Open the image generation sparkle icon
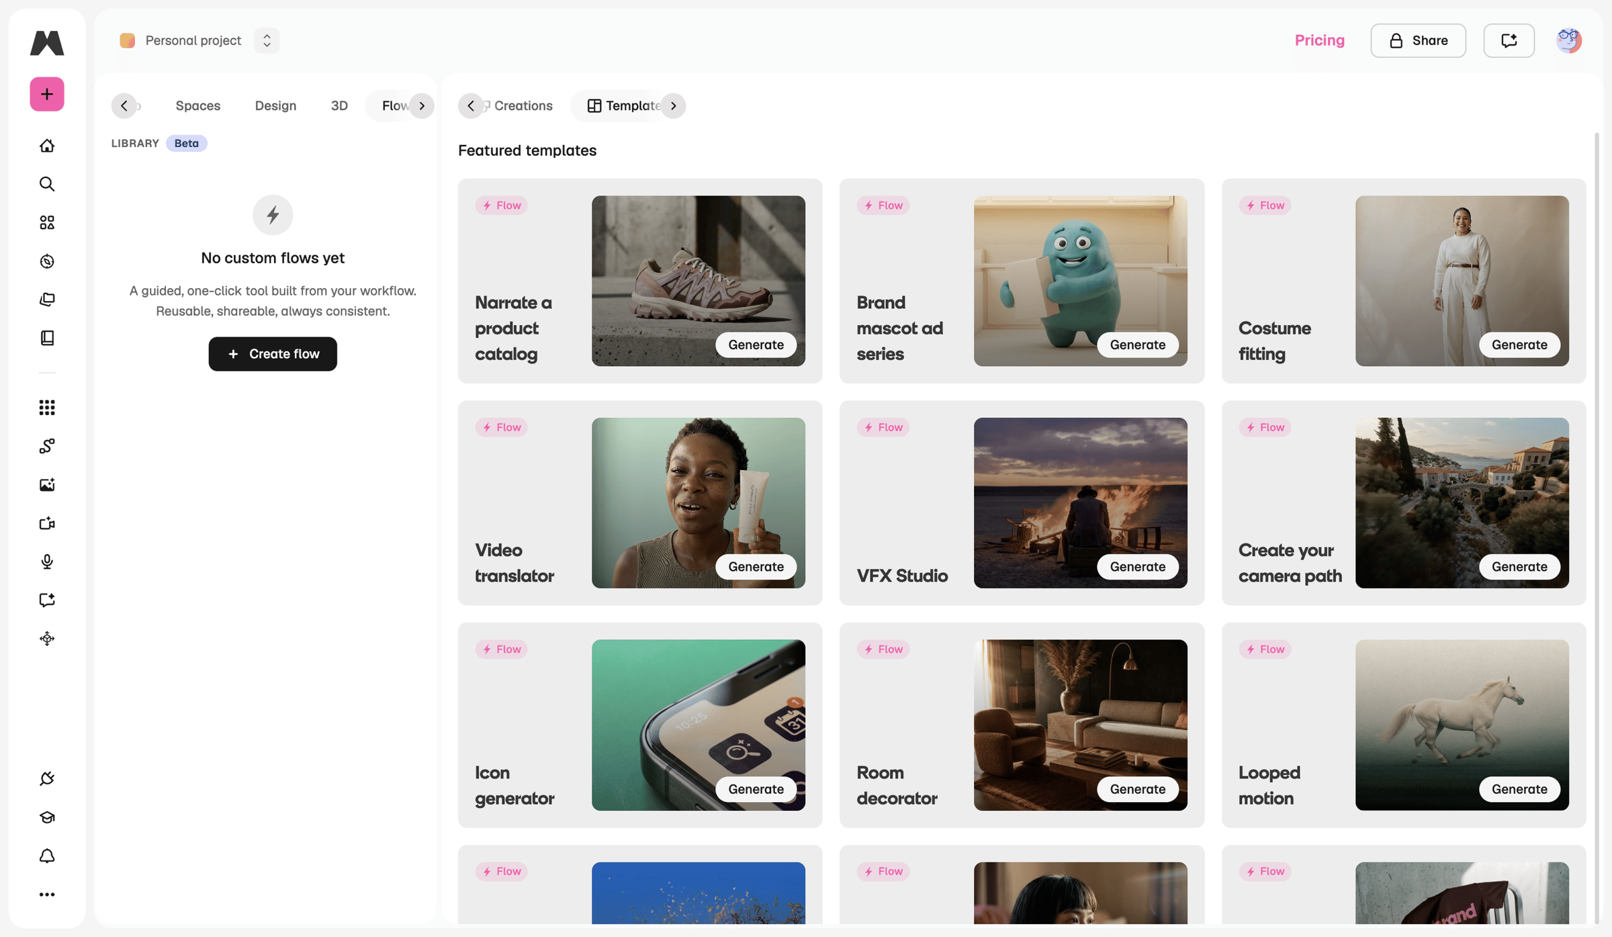Image resolution: width=1612 pixels, height=937 pixels. [47, 484]
